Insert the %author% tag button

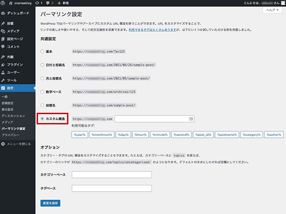coord(274,135)
